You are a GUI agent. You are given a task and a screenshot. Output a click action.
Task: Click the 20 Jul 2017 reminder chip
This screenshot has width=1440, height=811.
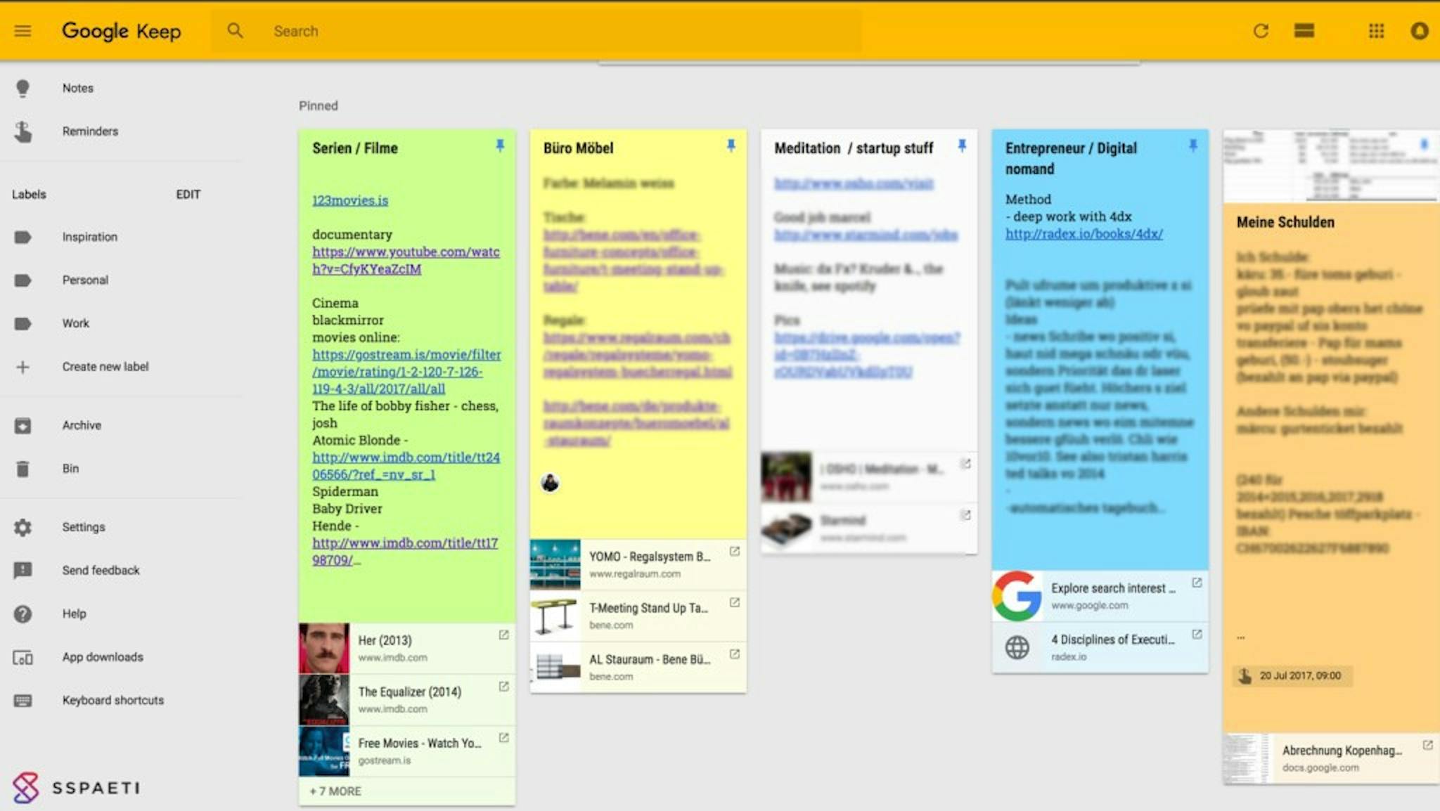pos(1292,676)
